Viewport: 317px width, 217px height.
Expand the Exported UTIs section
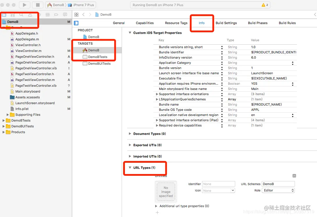130,145
